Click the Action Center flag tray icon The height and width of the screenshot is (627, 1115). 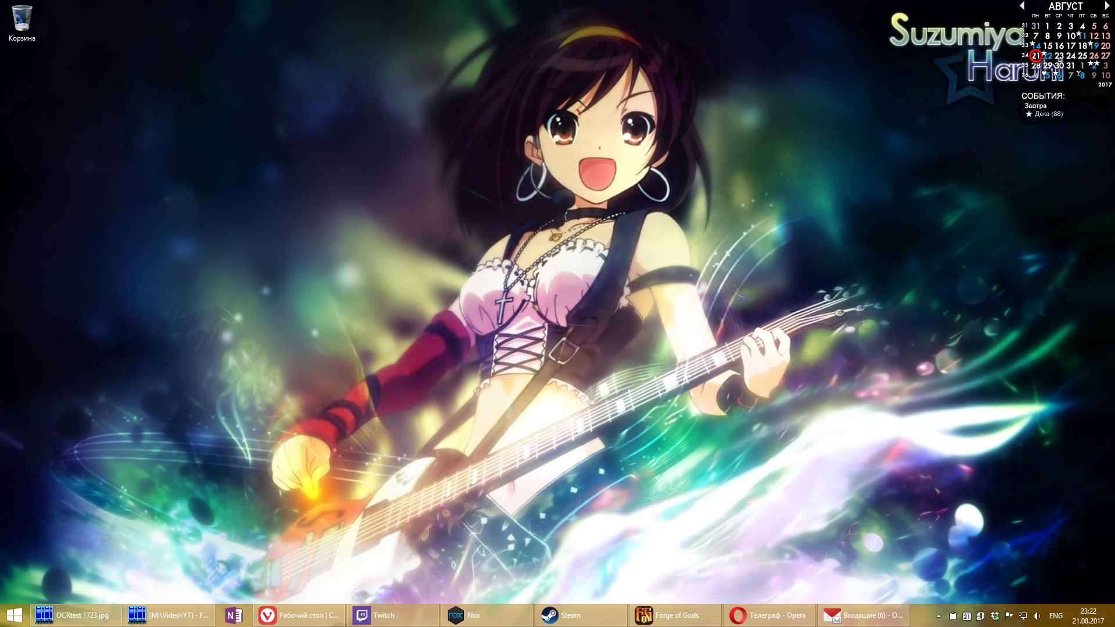tap(1009, 616)
